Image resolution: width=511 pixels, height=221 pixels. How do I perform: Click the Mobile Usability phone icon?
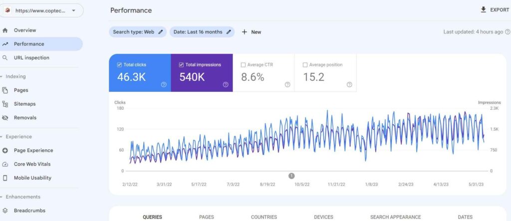click(5, 178)
